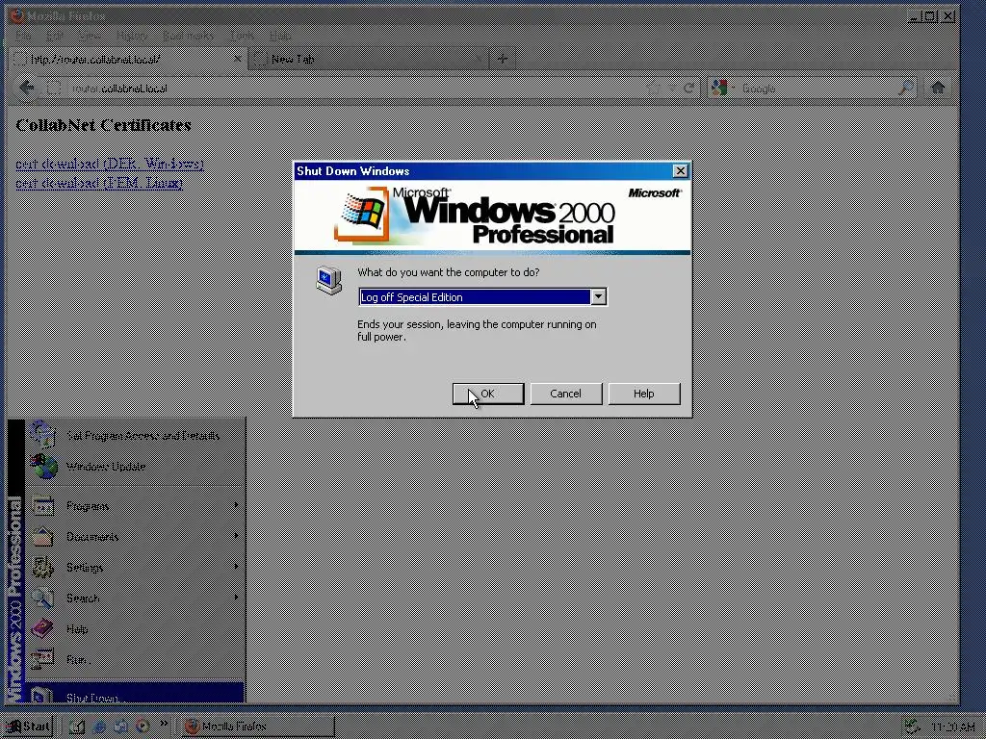Close the Shut Down Windows dialog
The image size is (986, 739).
(681, 171)
